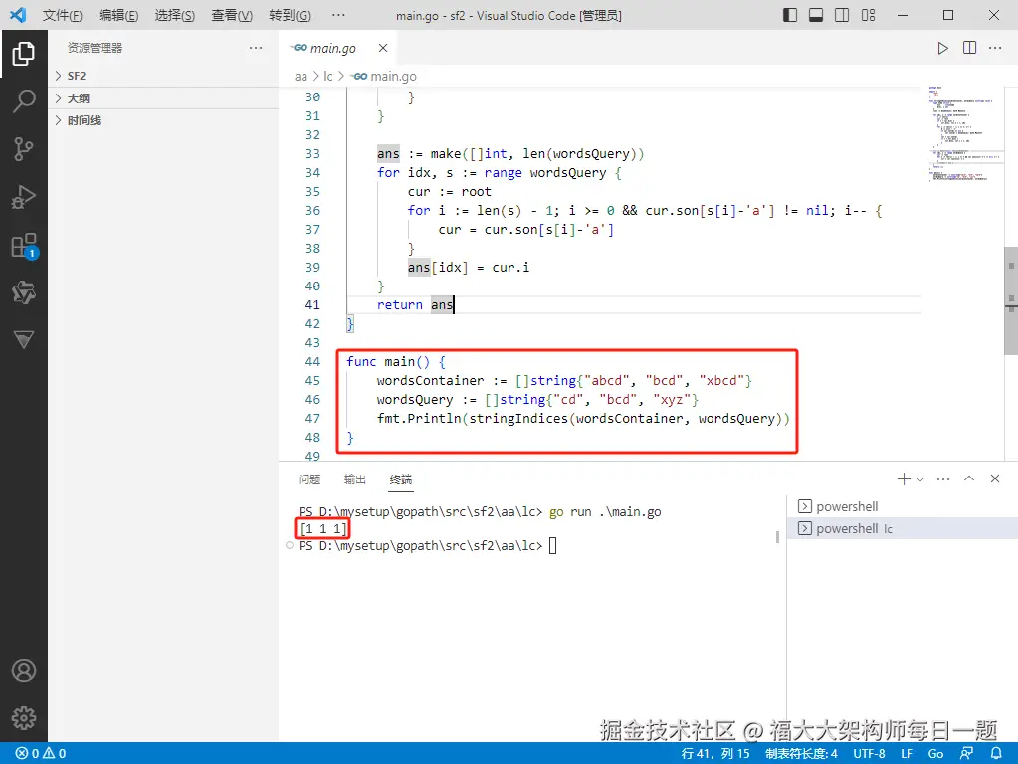1018x764 pixels.
Task: Open terminal launch profile dropdown arrow
Action: (919, 479)
